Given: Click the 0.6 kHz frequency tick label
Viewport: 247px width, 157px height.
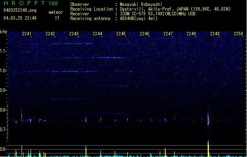Looking at the screenshot, I should click(x=4, y=149).
